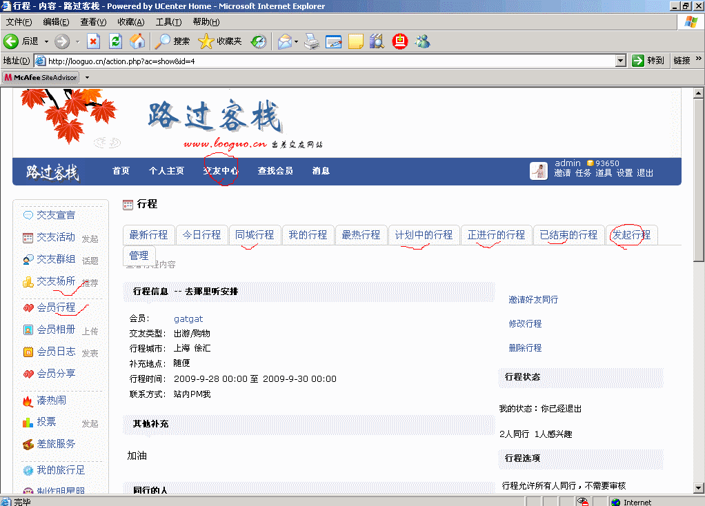The width and height of the screenshot is (705, 506).
Task: Open the Messenger people icon
Action: coord(422,41)
